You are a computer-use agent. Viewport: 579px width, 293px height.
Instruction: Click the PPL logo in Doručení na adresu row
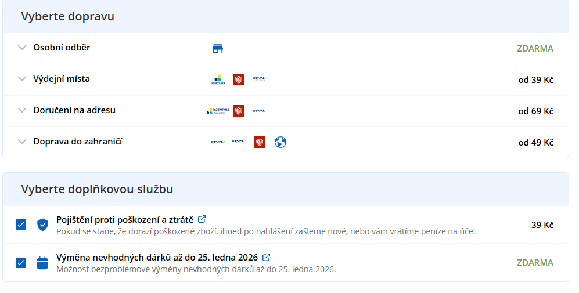(259, 110)
